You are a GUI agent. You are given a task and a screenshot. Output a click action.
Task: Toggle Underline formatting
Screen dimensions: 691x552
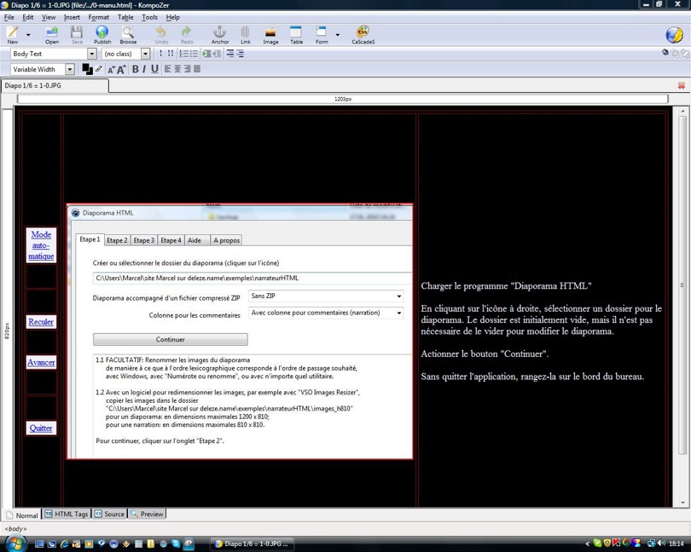point(154,69)
